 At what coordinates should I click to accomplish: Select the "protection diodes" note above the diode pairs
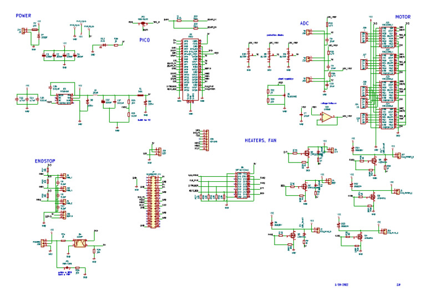[275, 35]
